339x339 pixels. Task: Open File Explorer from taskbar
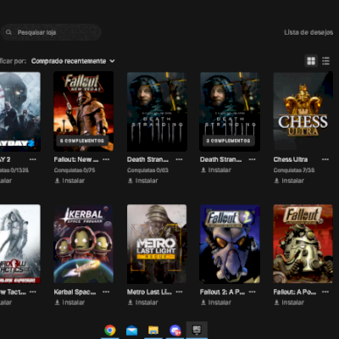coord(153,330)
